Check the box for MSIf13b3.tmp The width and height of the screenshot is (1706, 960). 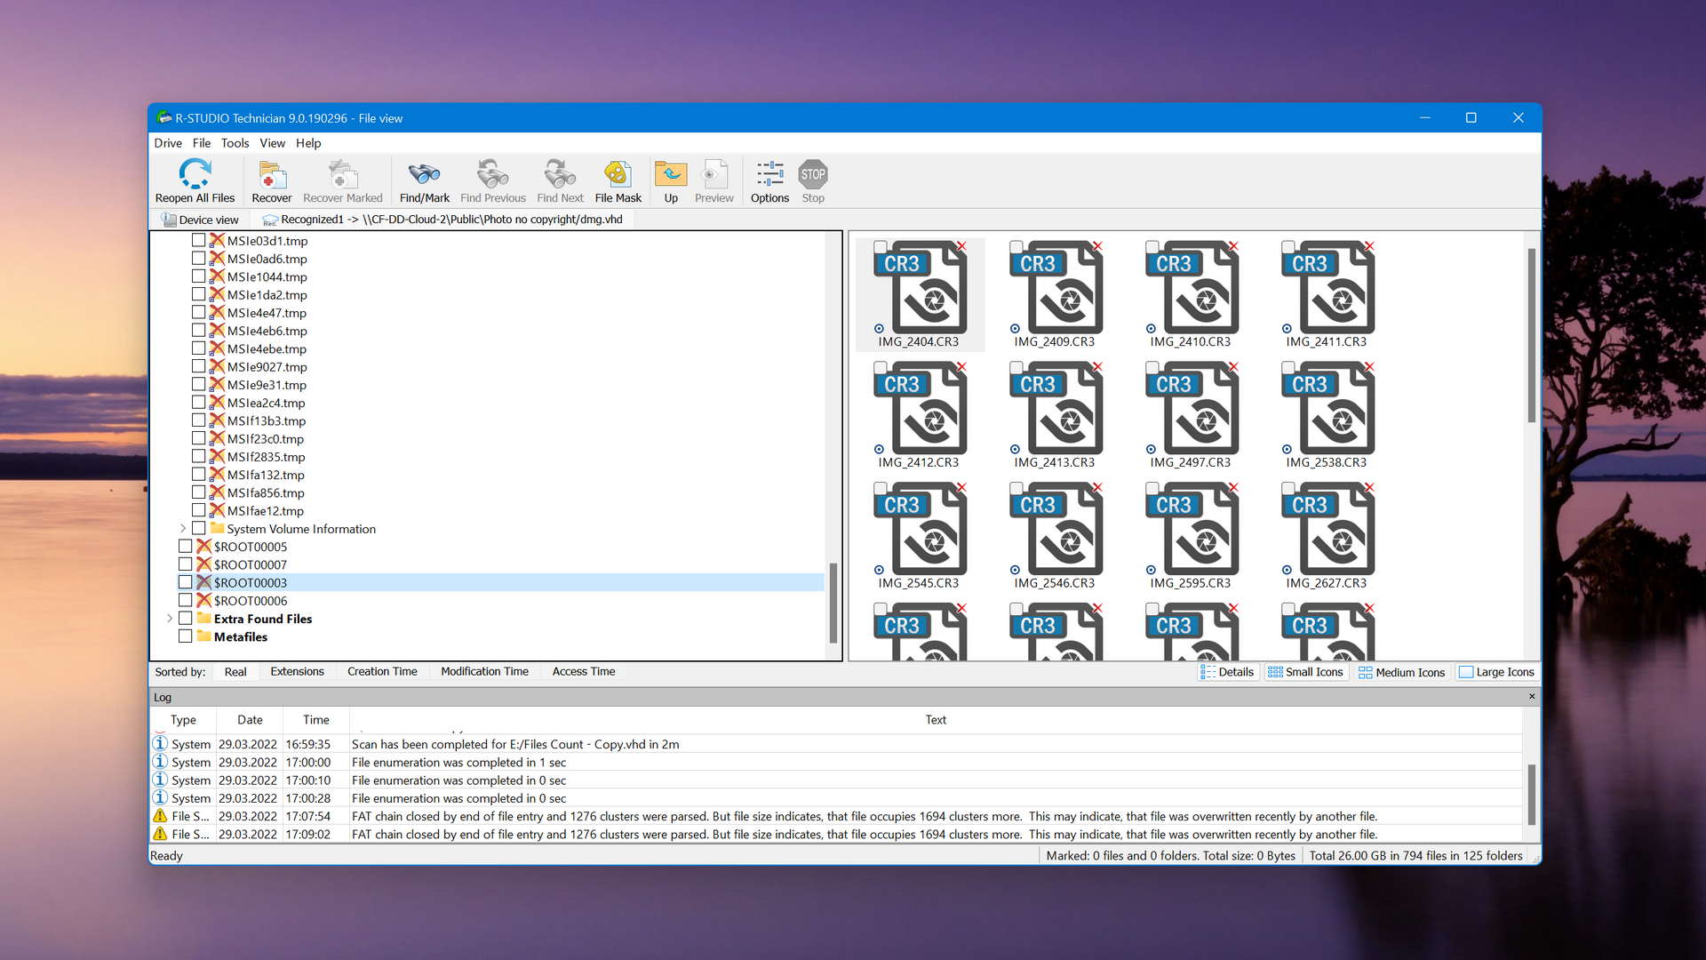[x=198, y=420]
